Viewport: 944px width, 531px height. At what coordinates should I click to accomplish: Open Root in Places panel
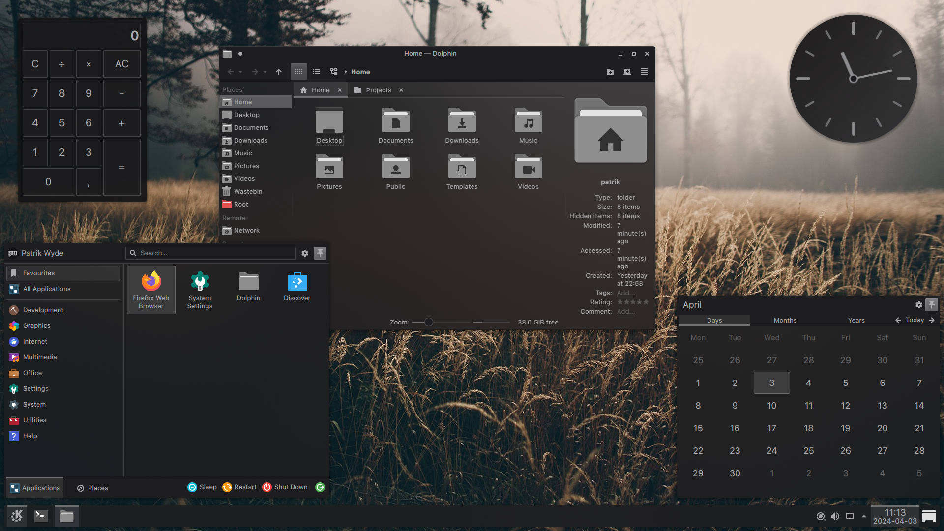click(x=255, y=204)
